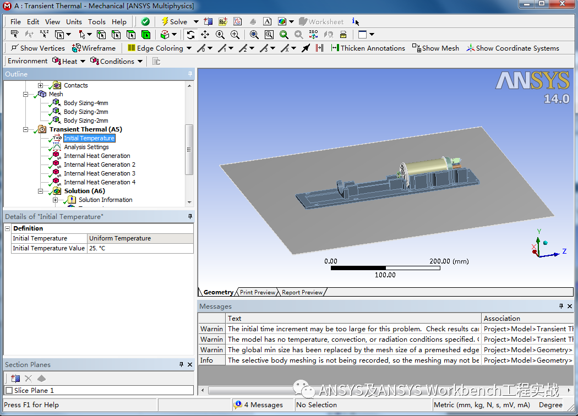Click the Solve button
Viewport: 578px width, 416px height.
point(175,22)
